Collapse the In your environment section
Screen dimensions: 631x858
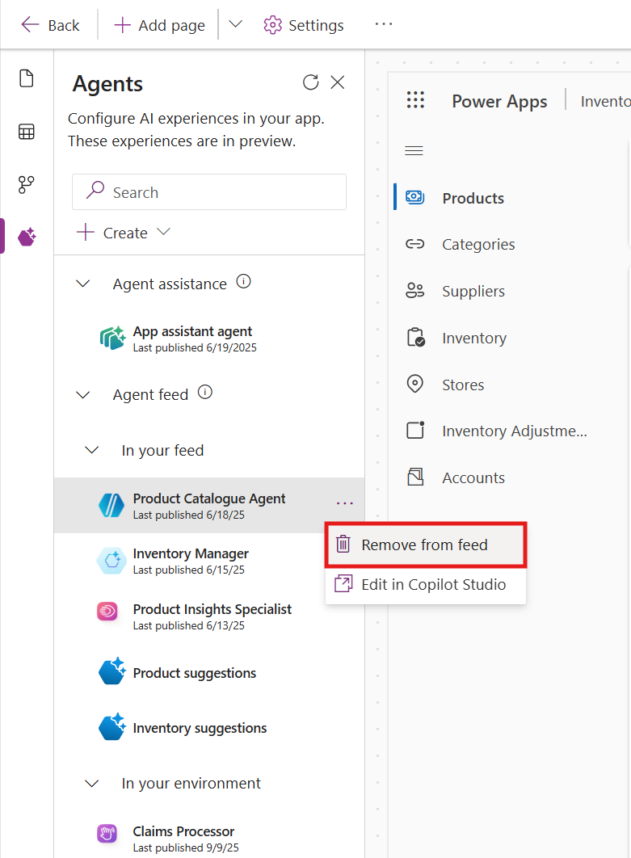click(x=91, y=783)
